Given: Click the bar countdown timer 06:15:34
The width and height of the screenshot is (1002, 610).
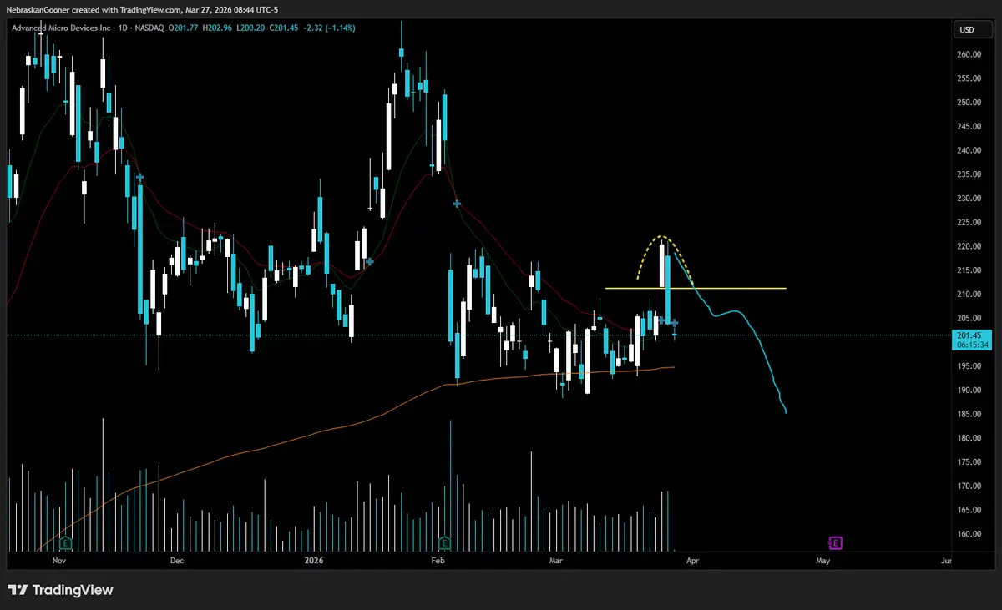Looking at the screenshot, I should (x=971, y=344).
